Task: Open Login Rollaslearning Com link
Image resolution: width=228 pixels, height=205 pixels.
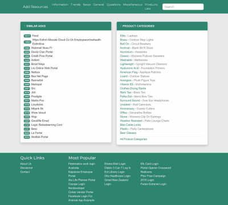Action: click(47, 125)
